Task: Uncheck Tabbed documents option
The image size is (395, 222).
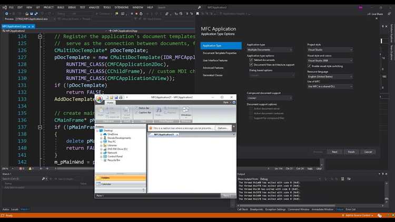Action: pyautogui.click(x=251, y=60)
